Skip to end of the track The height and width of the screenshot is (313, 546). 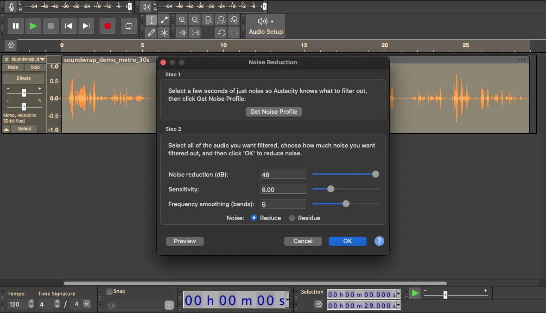tap(86, 26)
